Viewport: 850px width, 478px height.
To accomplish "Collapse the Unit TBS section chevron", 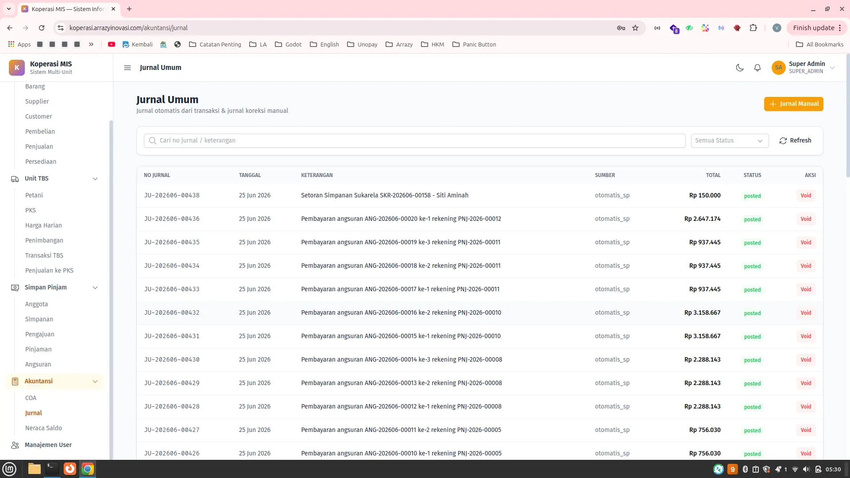I will 95,179.
